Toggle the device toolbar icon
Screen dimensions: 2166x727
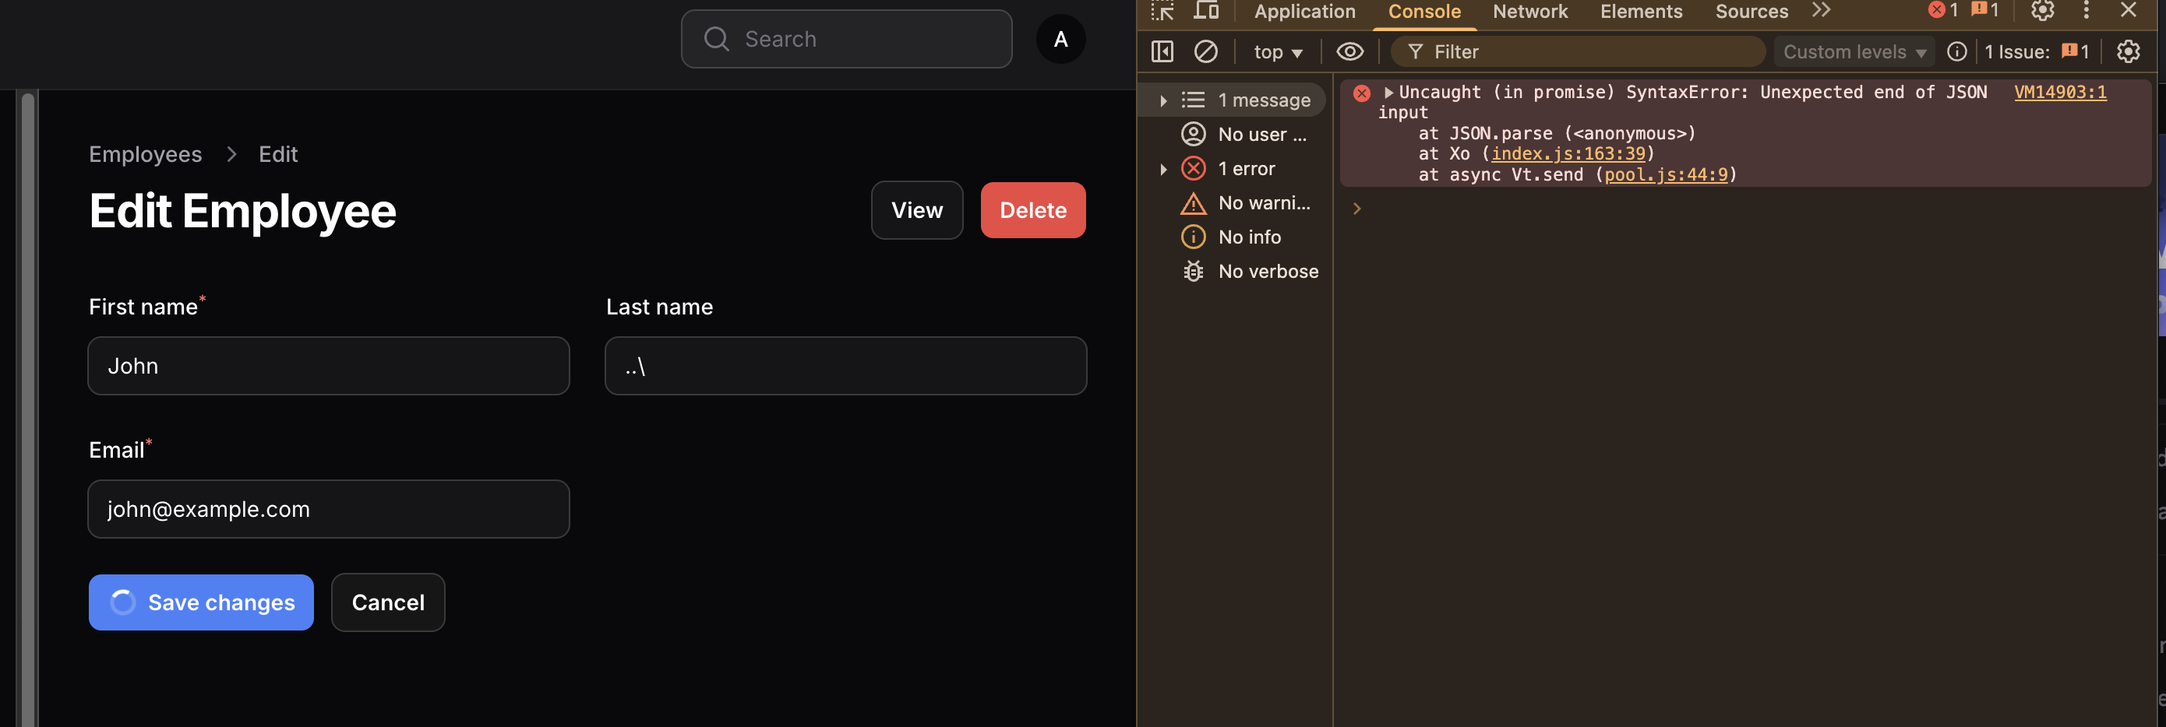1207,11
